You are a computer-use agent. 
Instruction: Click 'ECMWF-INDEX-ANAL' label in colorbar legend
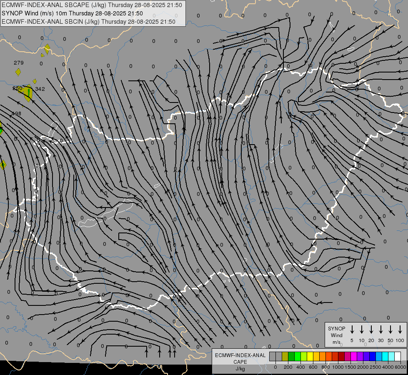click(240, 355)
